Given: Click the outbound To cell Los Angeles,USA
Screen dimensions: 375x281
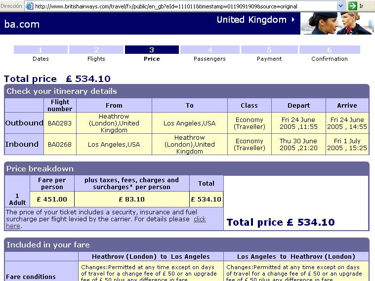Looking at the screenshot, I should [190, 123].
